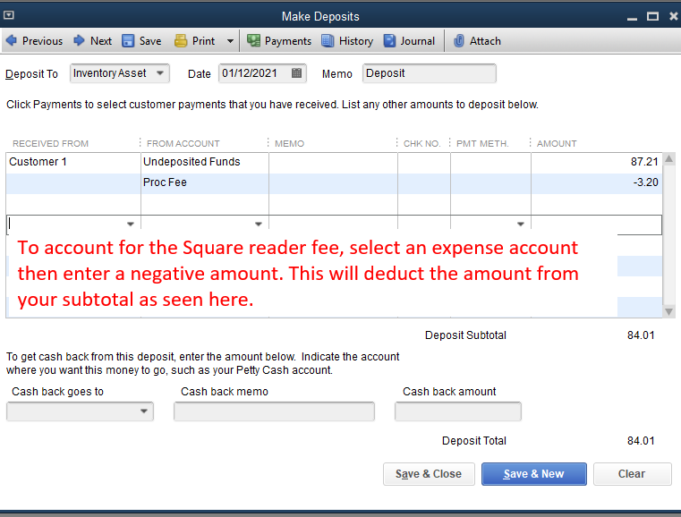The width and height of the screenshot is (681, 517).
Task: Click the scrollbar up arrow of deposit list
Action: [668, 159]
